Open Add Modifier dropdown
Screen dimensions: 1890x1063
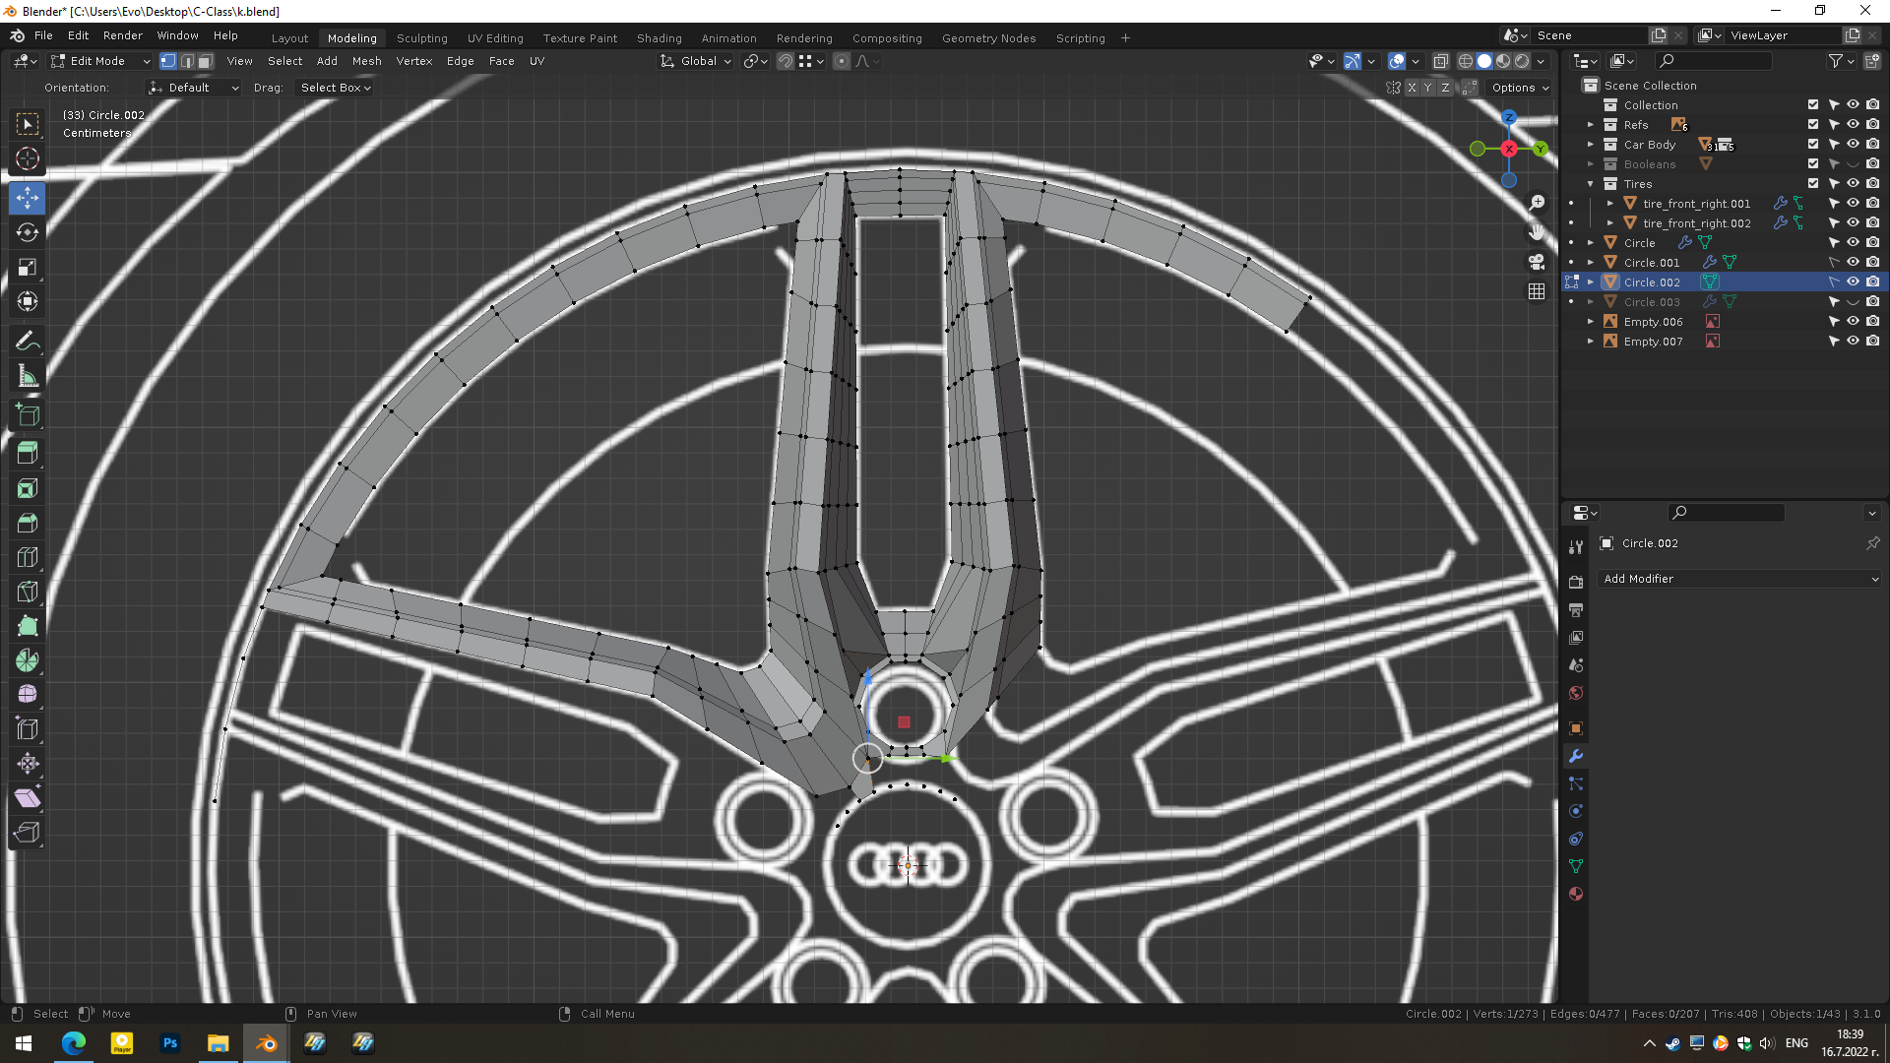tap(1739, 579)
